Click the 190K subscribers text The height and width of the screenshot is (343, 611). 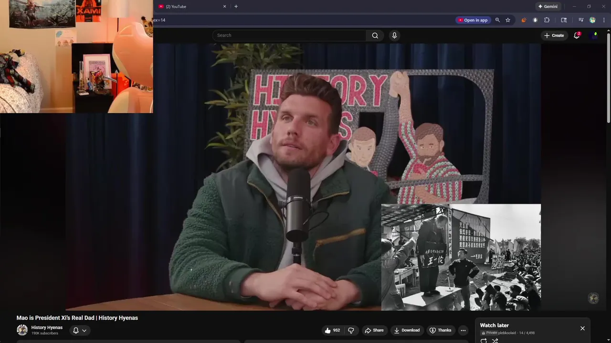point(45,333)
